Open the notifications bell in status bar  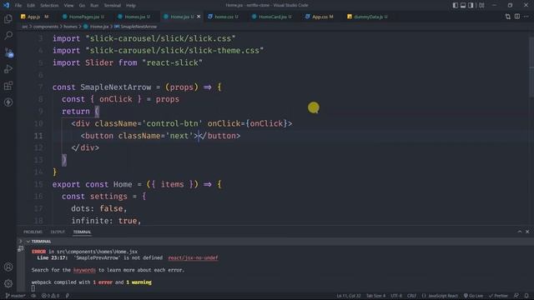526,296
